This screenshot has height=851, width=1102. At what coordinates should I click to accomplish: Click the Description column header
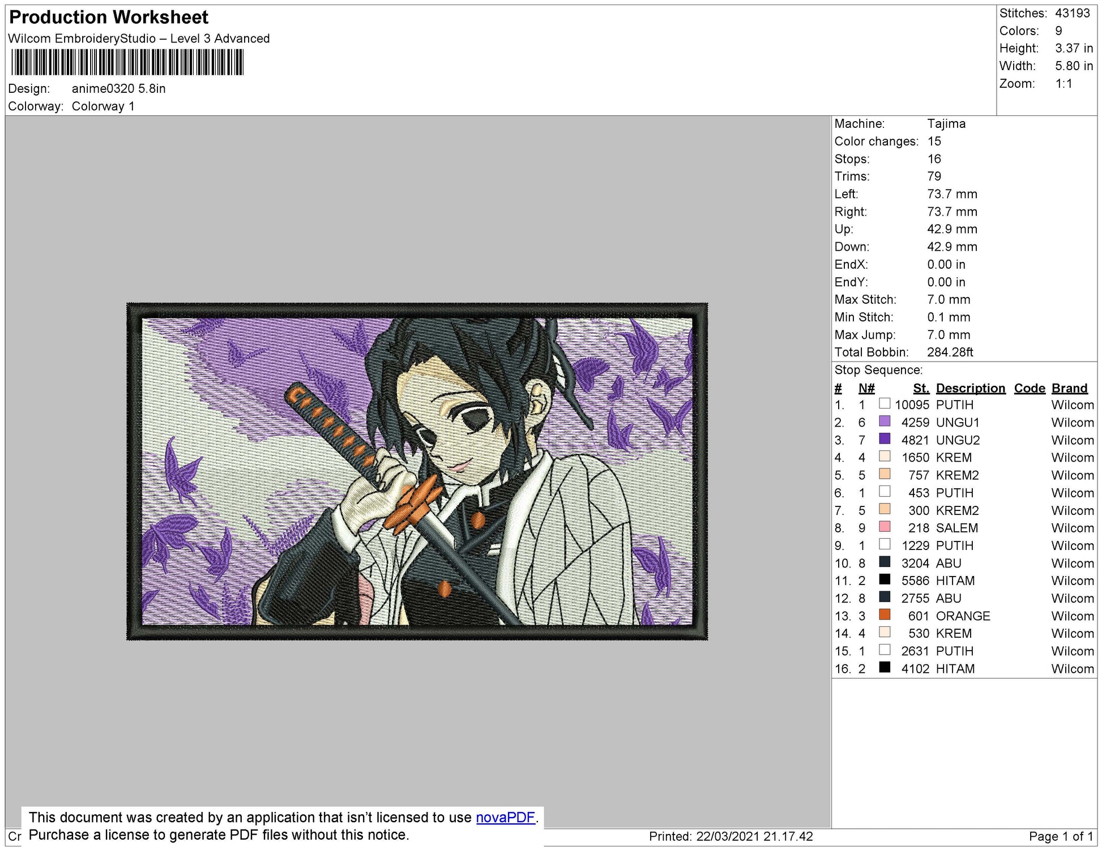[971, 388]
